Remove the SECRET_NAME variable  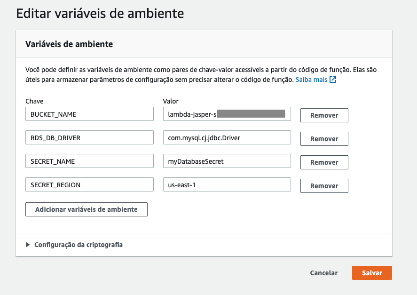324,162
